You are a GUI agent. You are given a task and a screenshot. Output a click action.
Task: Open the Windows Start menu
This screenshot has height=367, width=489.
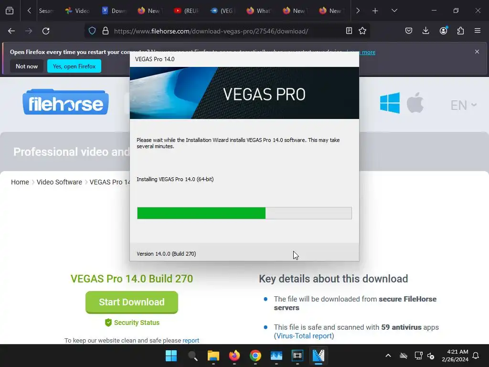171,356
